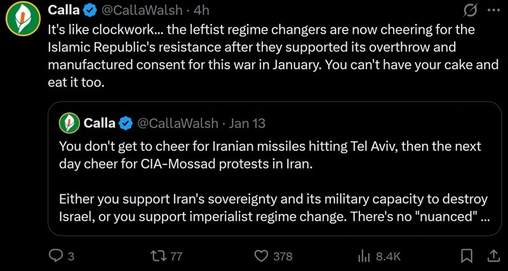Image resolution: width=508 pixels, height=271 pixels.
Task: Click the verified badge in the quoted post
Action: [x=126, y=122]
